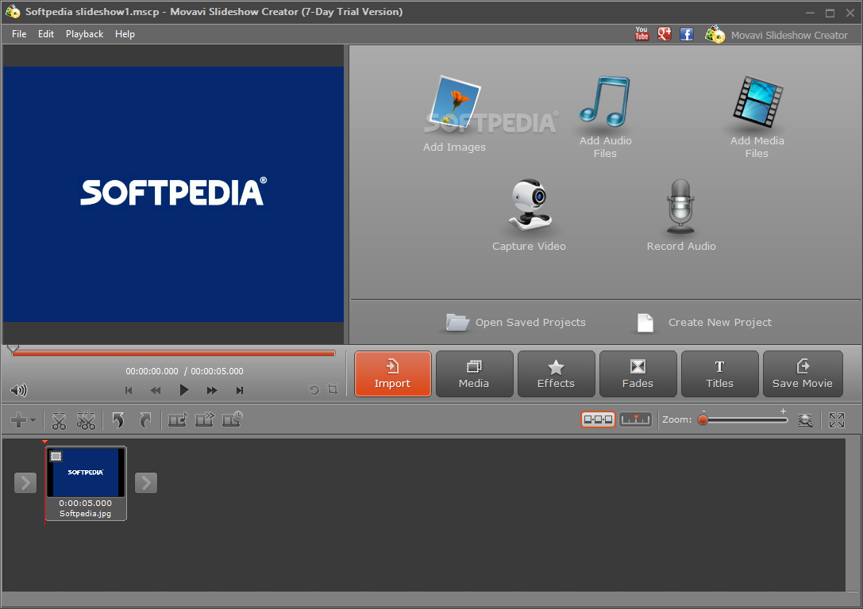Click the YouTube icon

[x=641, y=34]
